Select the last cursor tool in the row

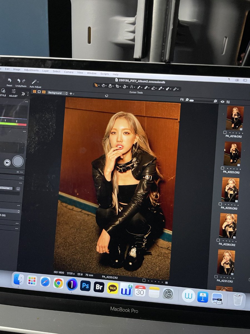pos(175,89)
